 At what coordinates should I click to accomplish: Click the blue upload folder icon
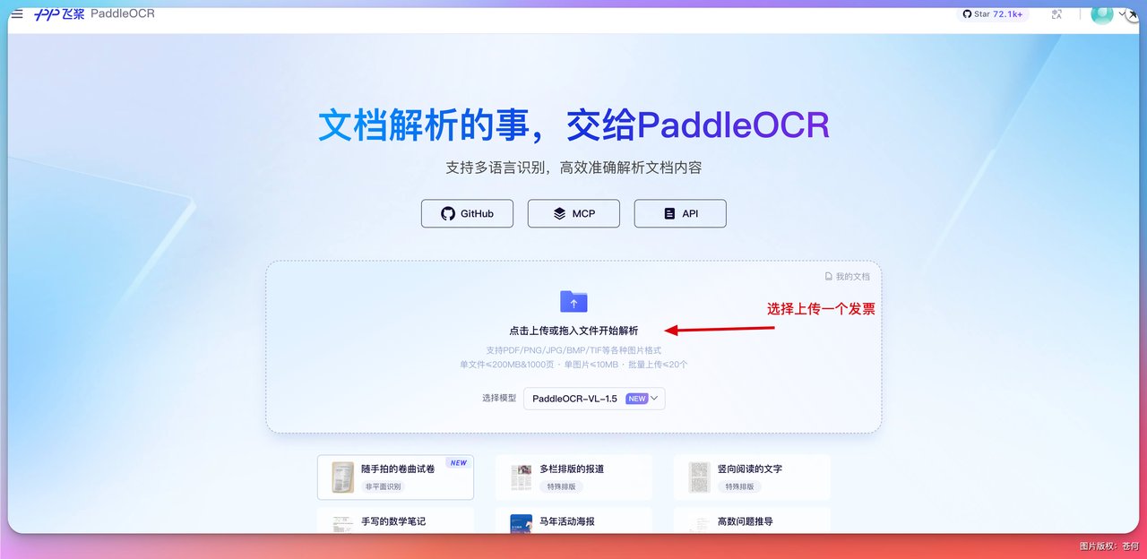pos(573,301)
